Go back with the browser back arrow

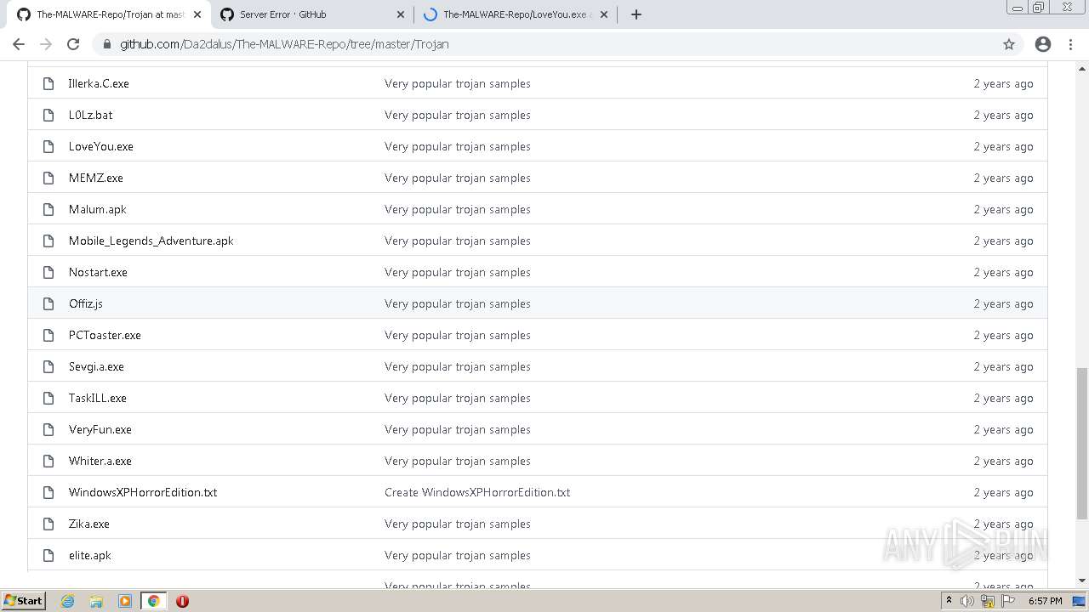(x=19, y=44)
